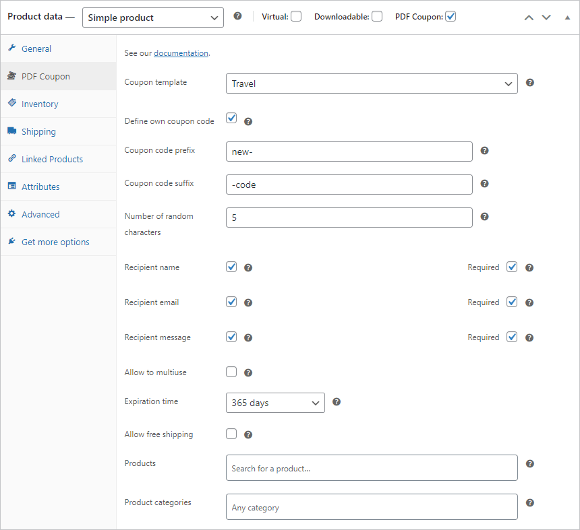The width and height of the screenshot is (580, 530).
Task: Open the Simple product type dropdown
Action: [x=153, y=18]
